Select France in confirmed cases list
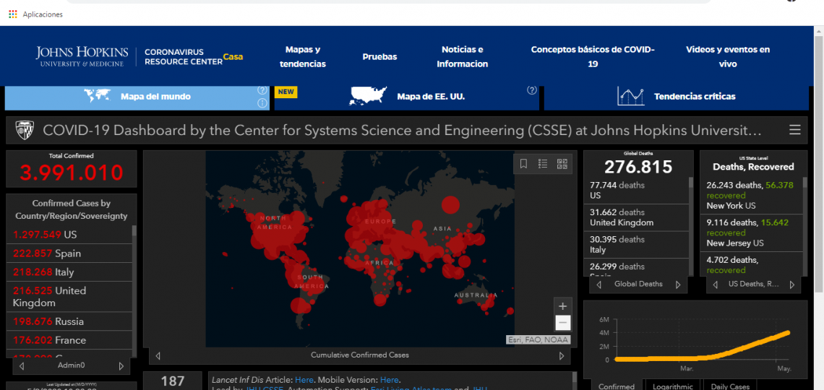 69,340
